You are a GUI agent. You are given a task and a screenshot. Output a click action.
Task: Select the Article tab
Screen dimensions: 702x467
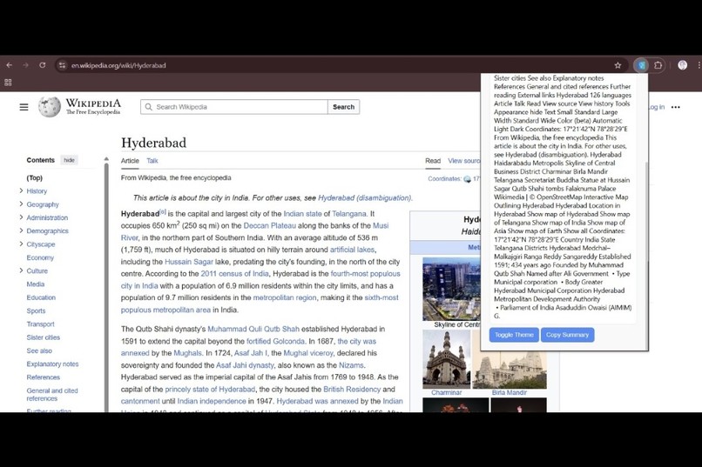coord(130,161)
